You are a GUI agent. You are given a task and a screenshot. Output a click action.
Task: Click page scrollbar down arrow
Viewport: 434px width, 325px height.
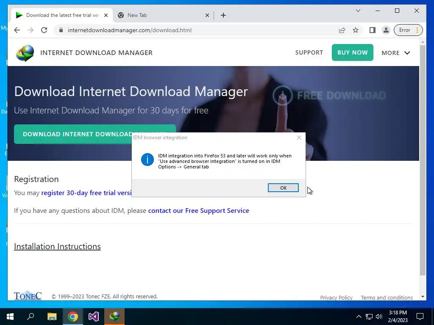coord(423,297)
